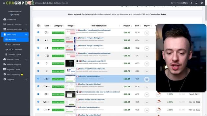
Task: Expand the Statistics & Charts submenu arrow
Action: click(26, 24)
